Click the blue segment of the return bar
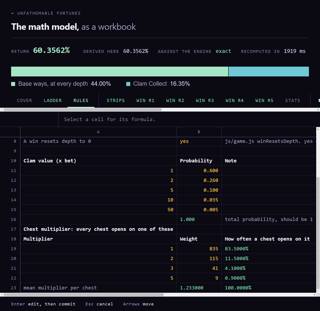The image size is (320, 311). (269, 71)
